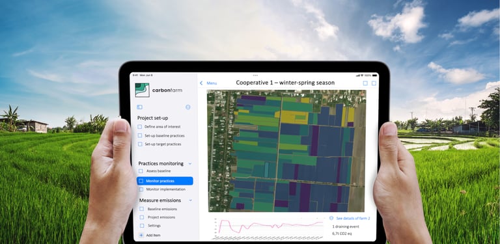Check the Set-up baseline practices box

pyautogui.click(x=140, y=136)
